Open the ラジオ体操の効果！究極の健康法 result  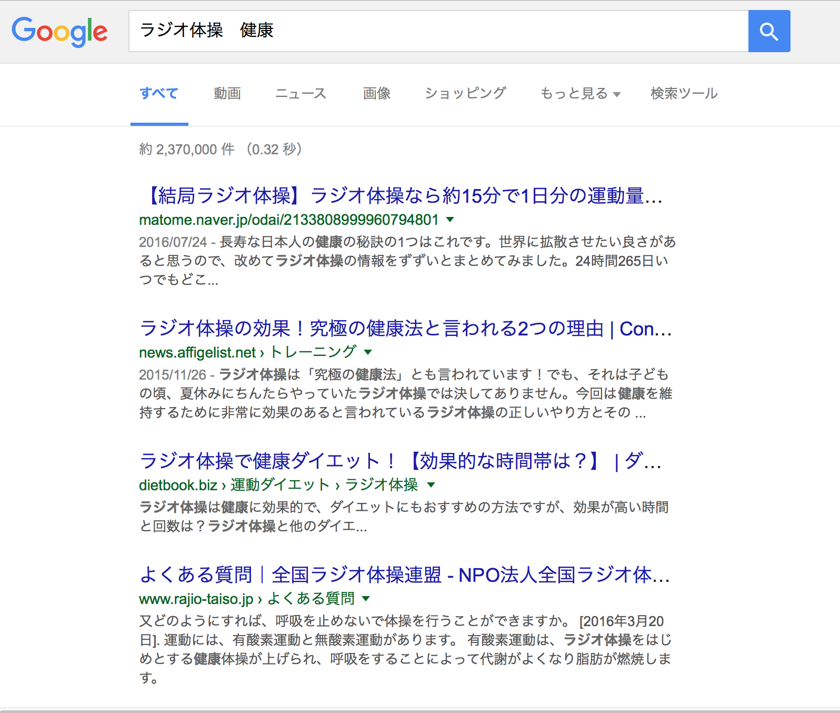(x=405, y=329)
